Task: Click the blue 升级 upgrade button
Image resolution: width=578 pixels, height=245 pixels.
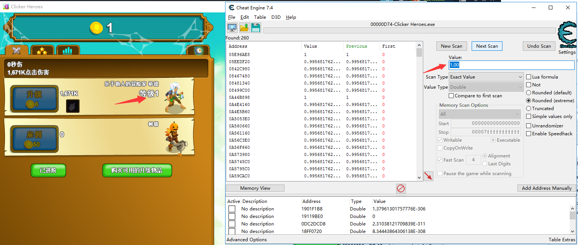Action: pyautogui.click(x=34, y=98)
